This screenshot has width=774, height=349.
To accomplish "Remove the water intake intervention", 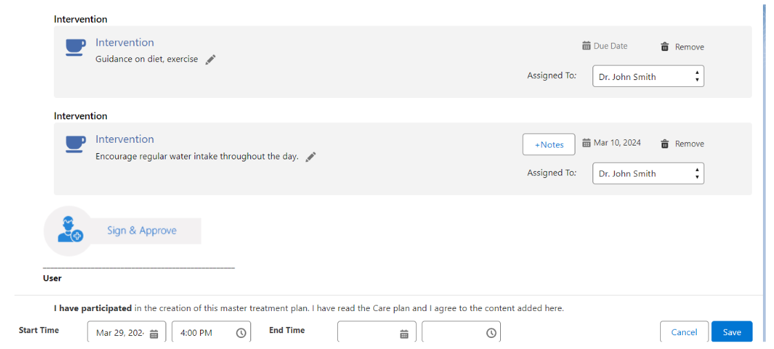I will (665, 144).
